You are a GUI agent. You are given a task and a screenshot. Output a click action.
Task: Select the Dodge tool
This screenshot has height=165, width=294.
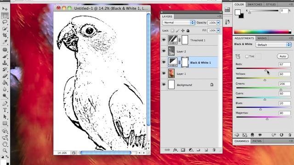[x=5, y=96]
